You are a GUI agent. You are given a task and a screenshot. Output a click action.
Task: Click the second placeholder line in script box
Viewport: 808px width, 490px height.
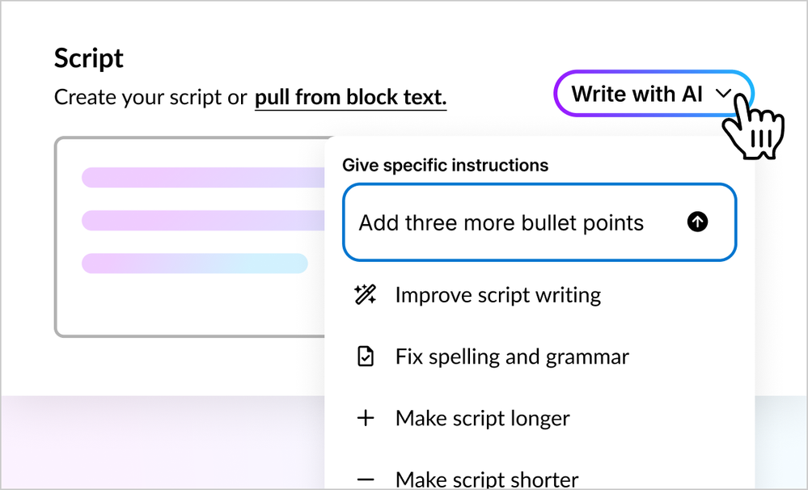pos(202,220)
